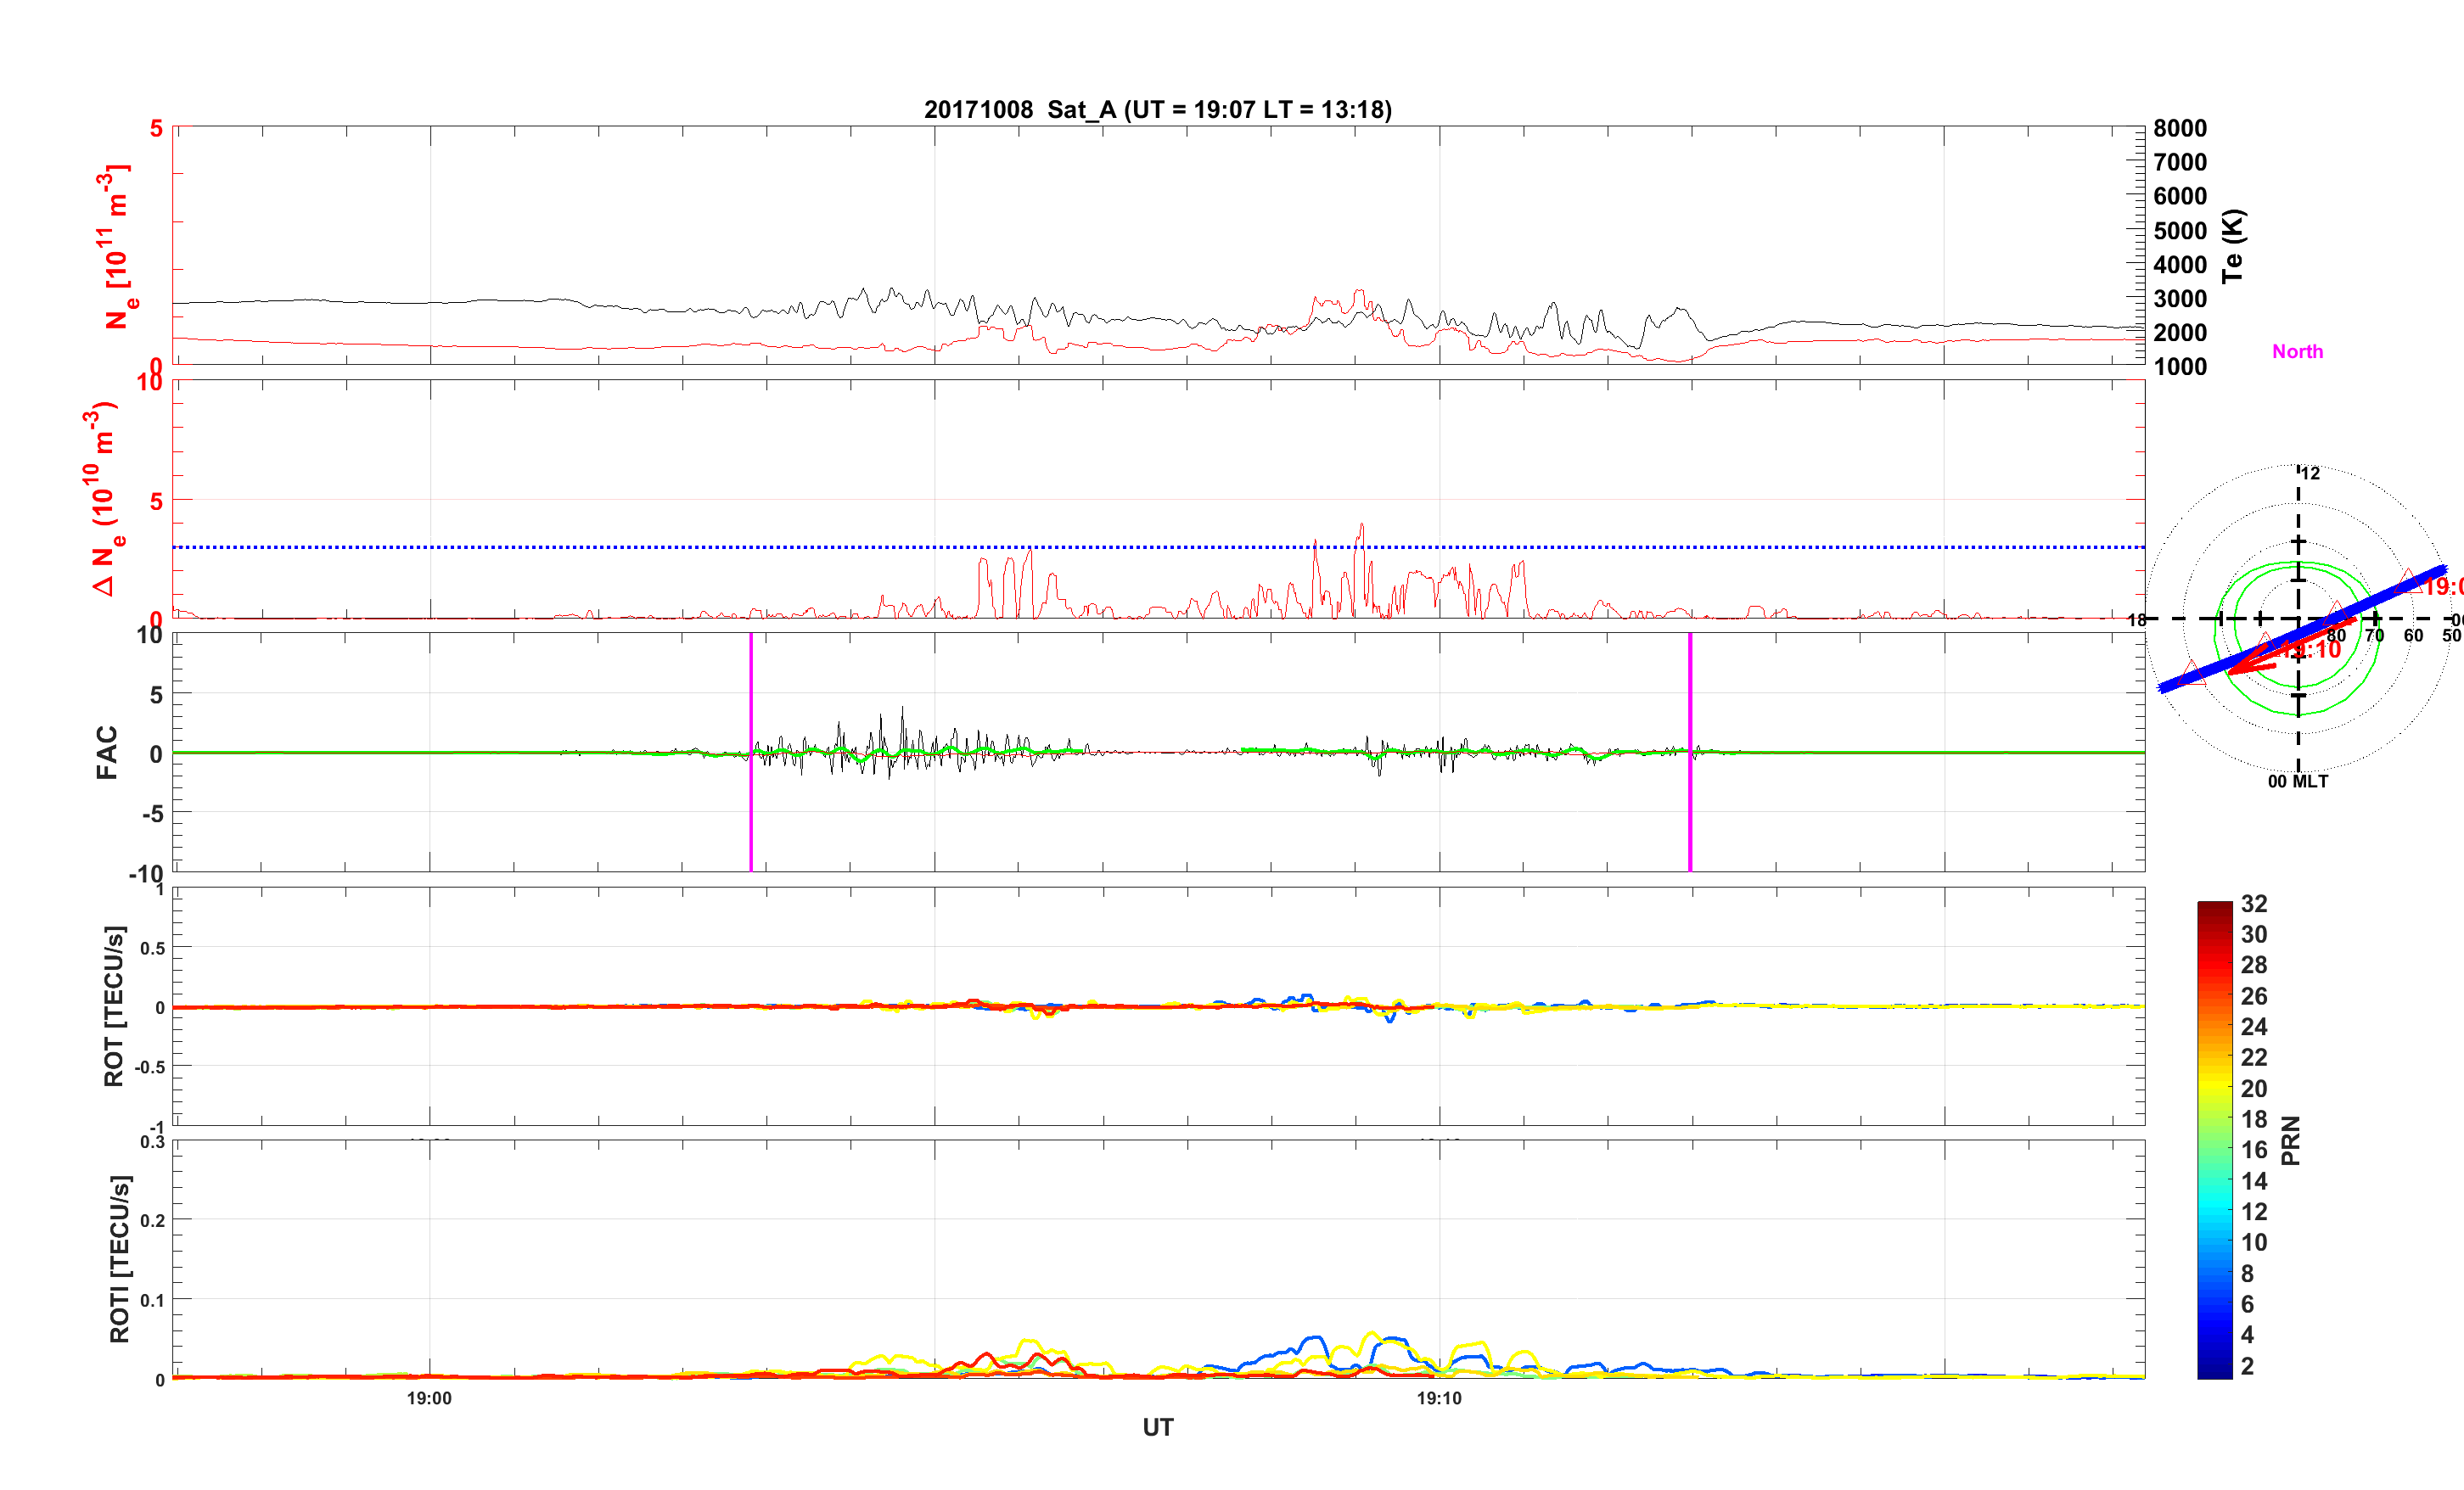Click the 'Te (K)' right axis label
Image resolution: width=2464 pixels, height=1490 pixels.
click(x=2232, y=246)
